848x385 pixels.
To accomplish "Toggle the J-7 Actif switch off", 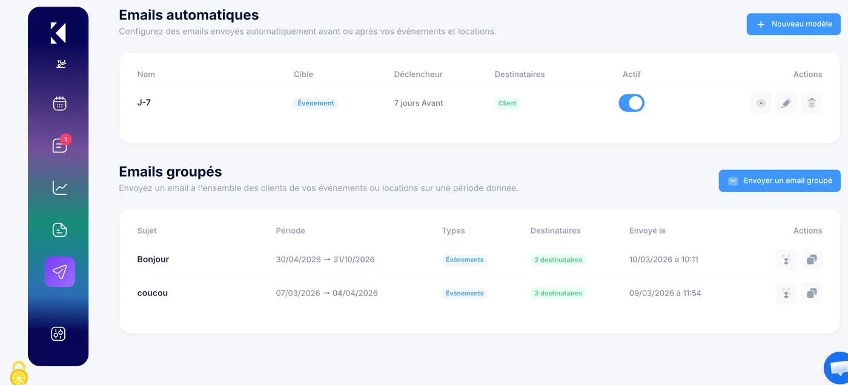I will click(x=631, y=103).
